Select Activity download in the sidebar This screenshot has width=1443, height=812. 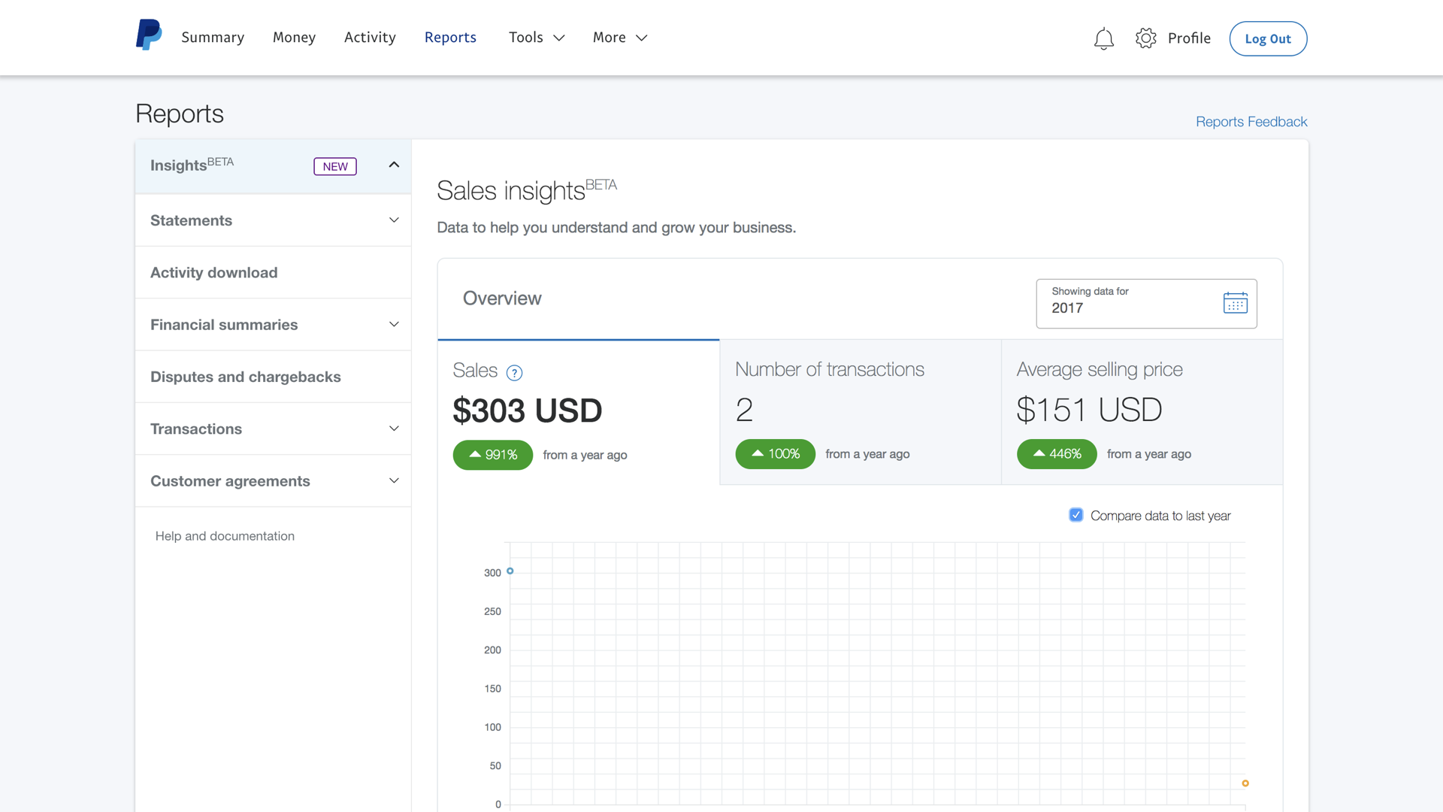213,272
